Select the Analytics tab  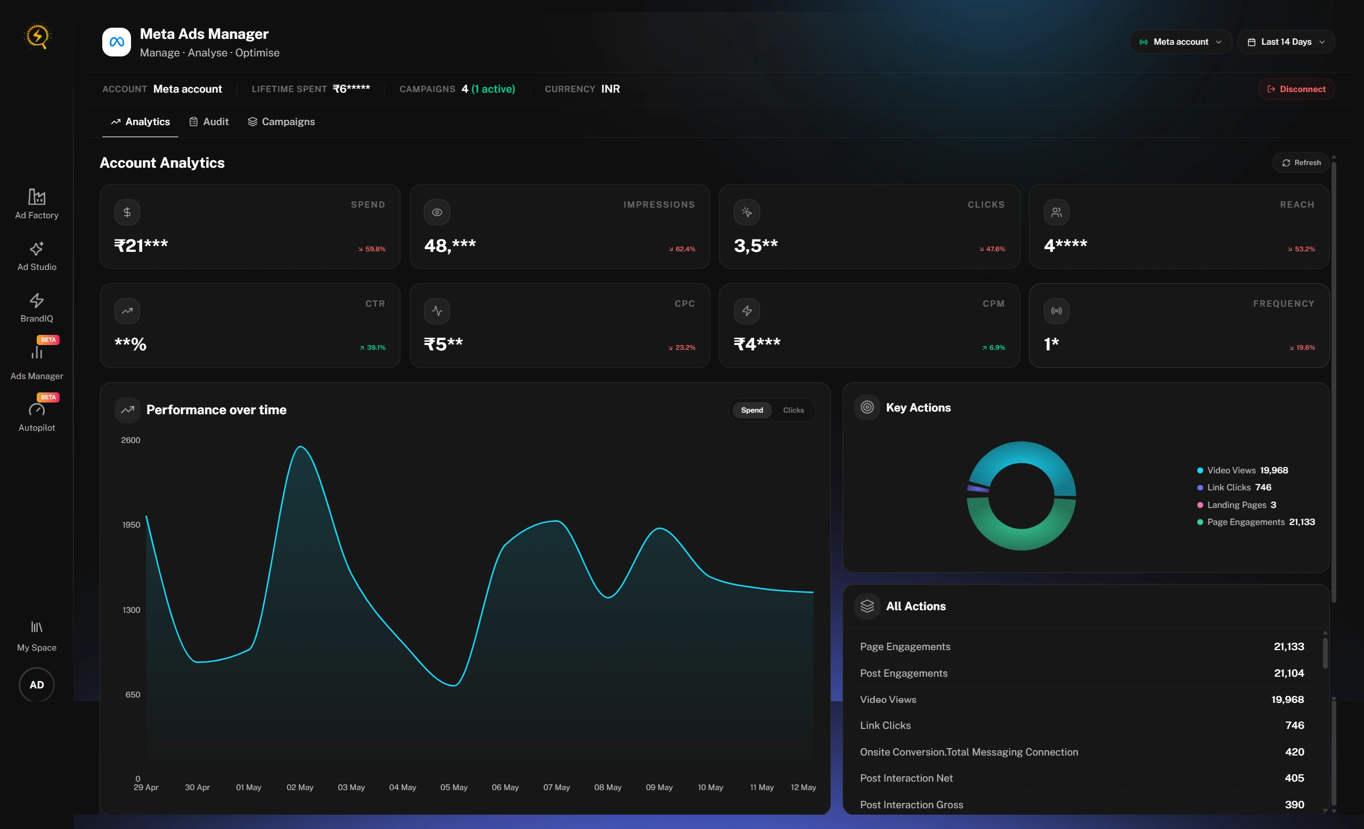point(140,122)
